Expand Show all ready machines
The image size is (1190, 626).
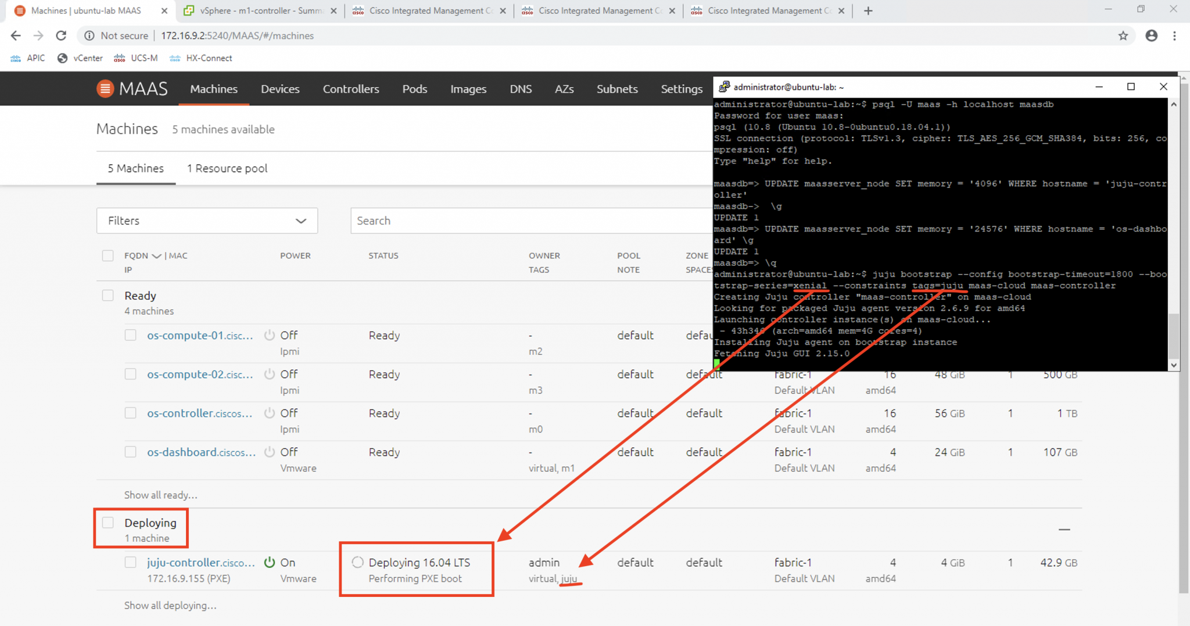[x=160, y=495]
